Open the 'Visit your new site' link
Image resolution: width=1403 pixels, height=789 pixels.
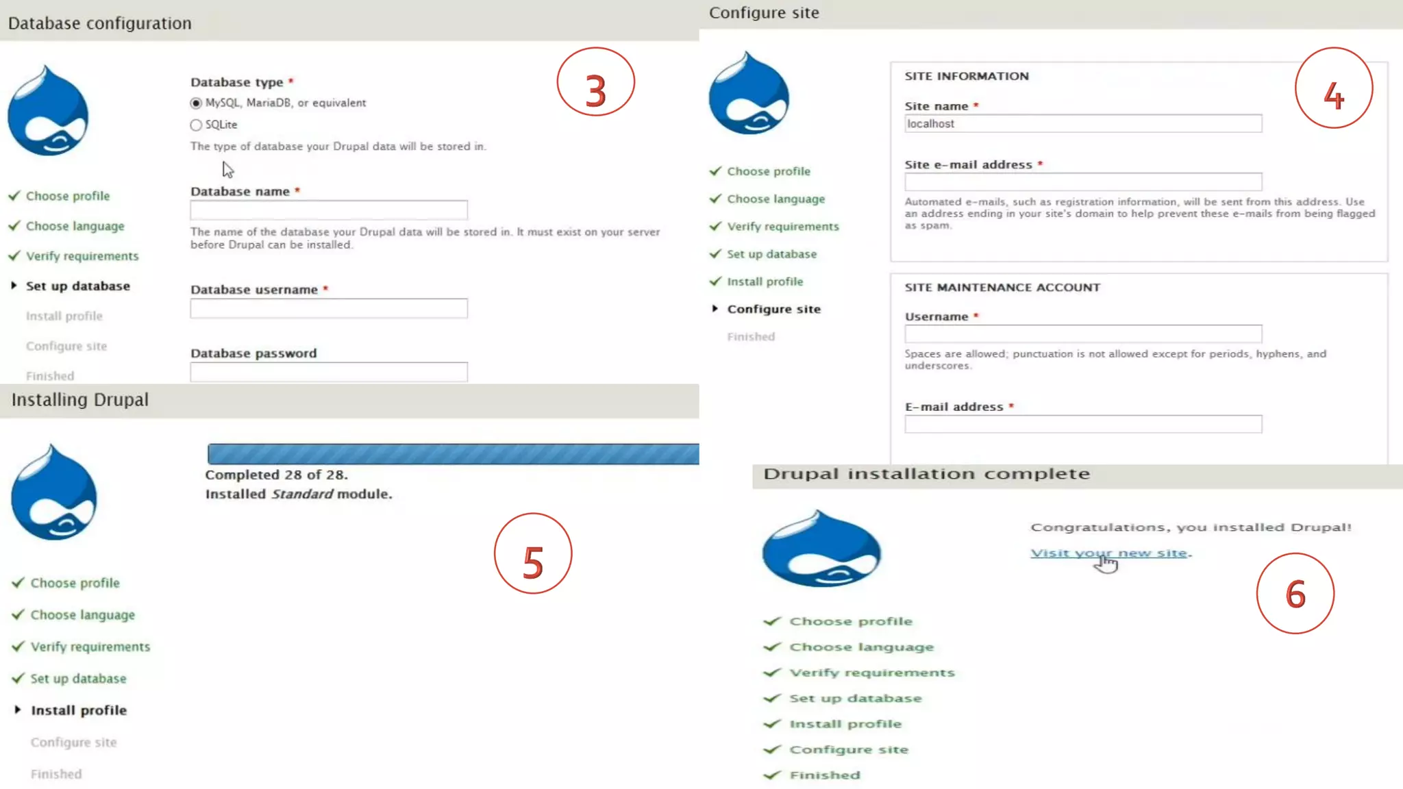[1108, 553]
